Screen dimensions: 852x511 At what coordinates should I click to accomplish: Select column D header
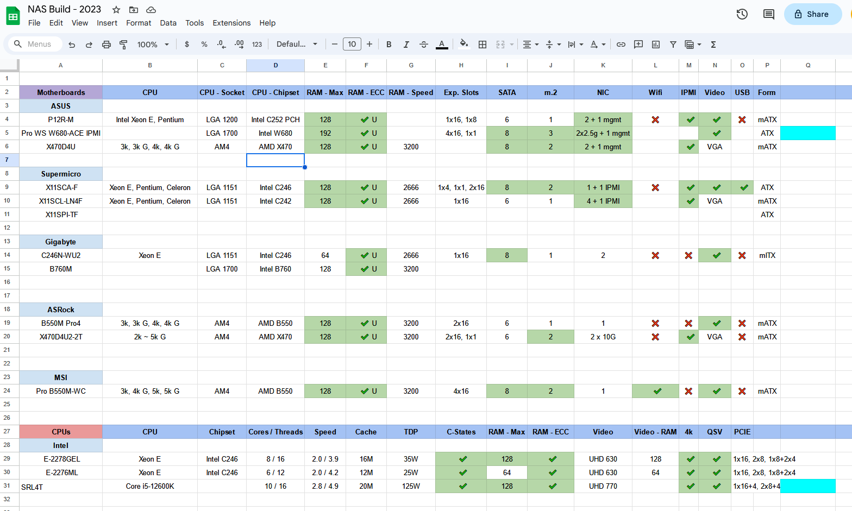tap(275, 65)
